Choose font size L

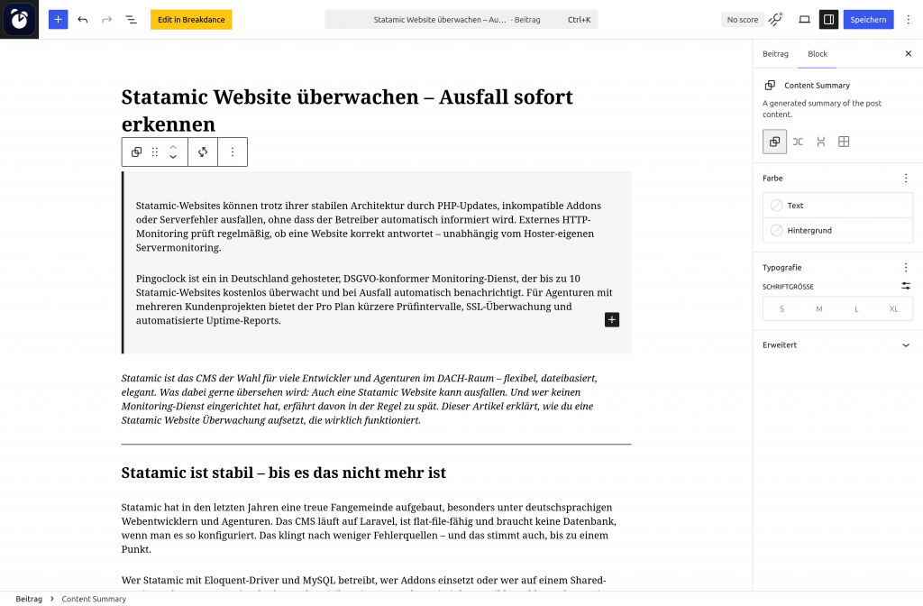click(856, 308)
